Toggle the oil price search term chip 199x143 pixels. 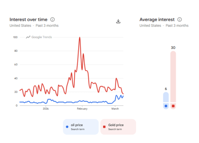81,127
